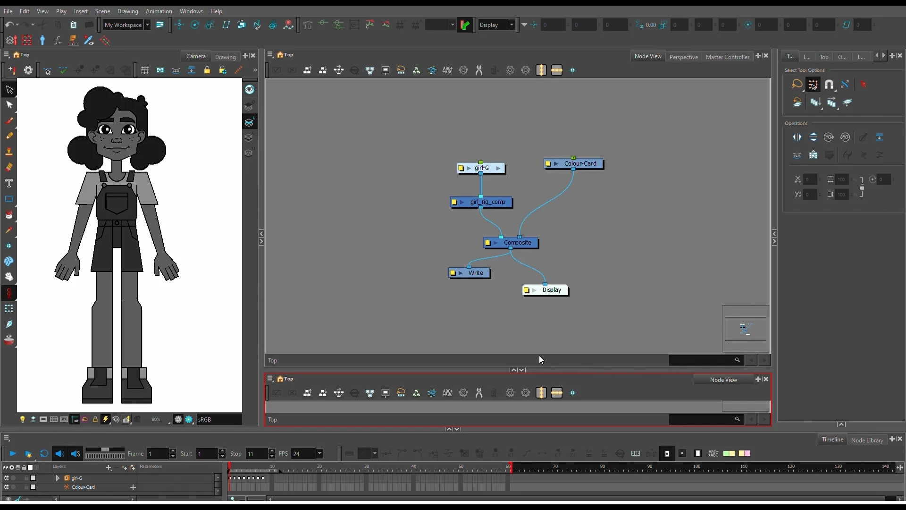
Task: Select the Paint tool
Action: click(9, 214)
